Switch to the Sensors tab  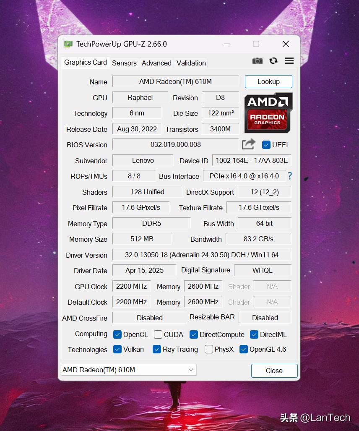coord(124,63)
